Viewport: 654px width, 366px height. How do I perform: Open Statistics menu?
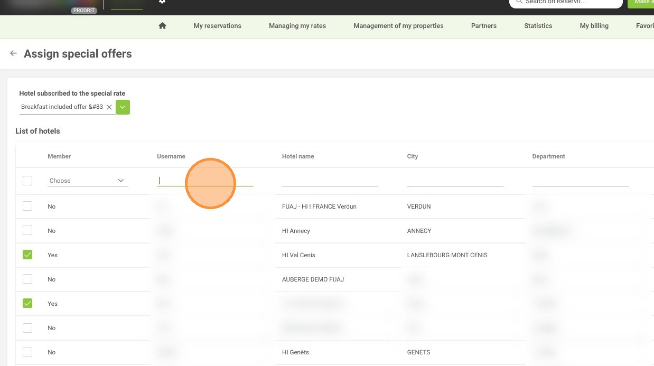click(x=538, y=25)
